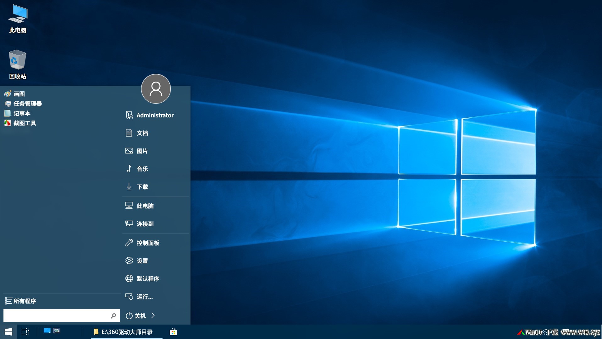Click the Windows Start button

pos(8,332)
